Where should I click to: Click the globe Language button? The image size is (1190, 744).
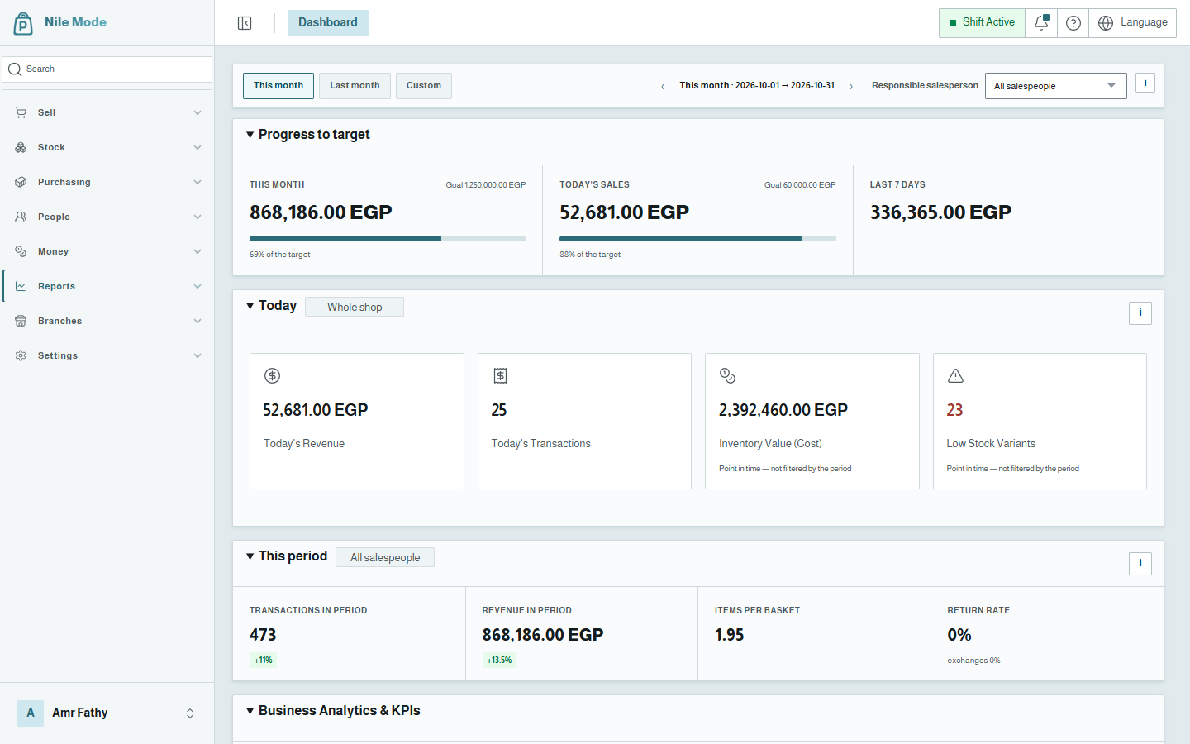(1133, 23)
